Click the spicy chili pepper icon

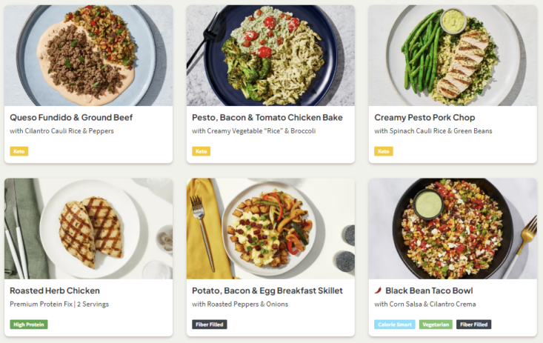(379, 290)
